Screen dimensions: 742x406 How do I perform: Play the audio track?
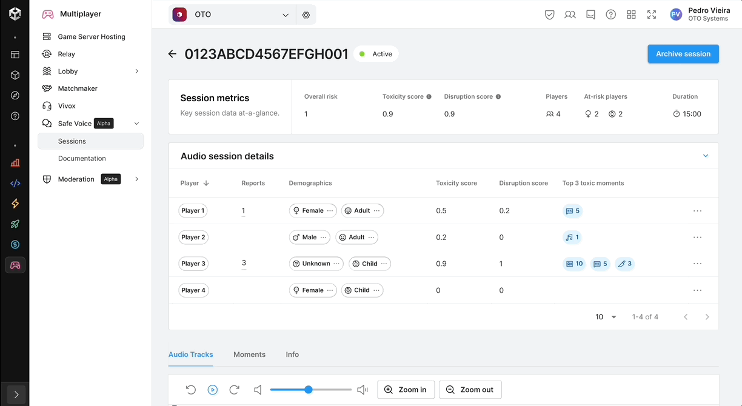pos(213,390)
